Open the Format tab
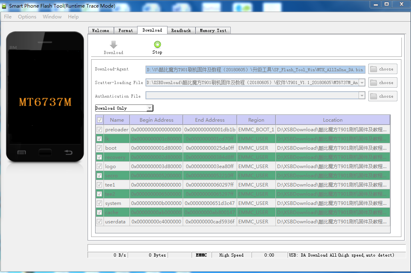411x273 pixels. tap(126, 30)
